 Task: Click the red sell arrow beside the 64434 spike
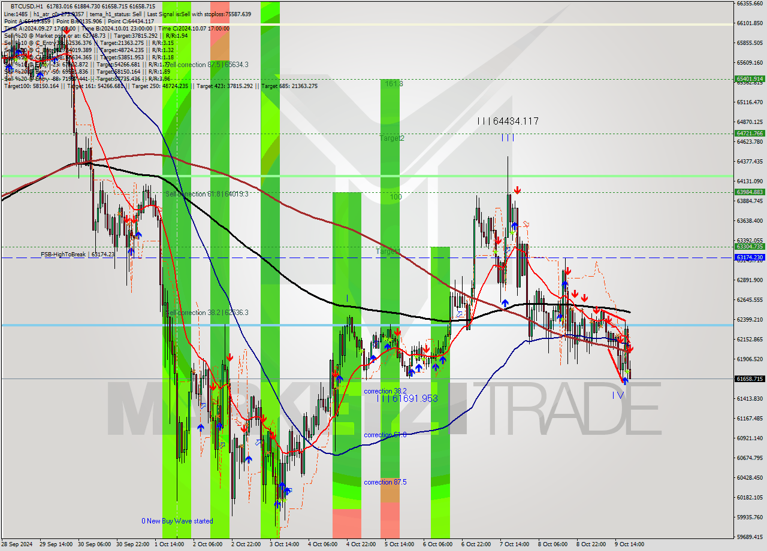[517, 190]
